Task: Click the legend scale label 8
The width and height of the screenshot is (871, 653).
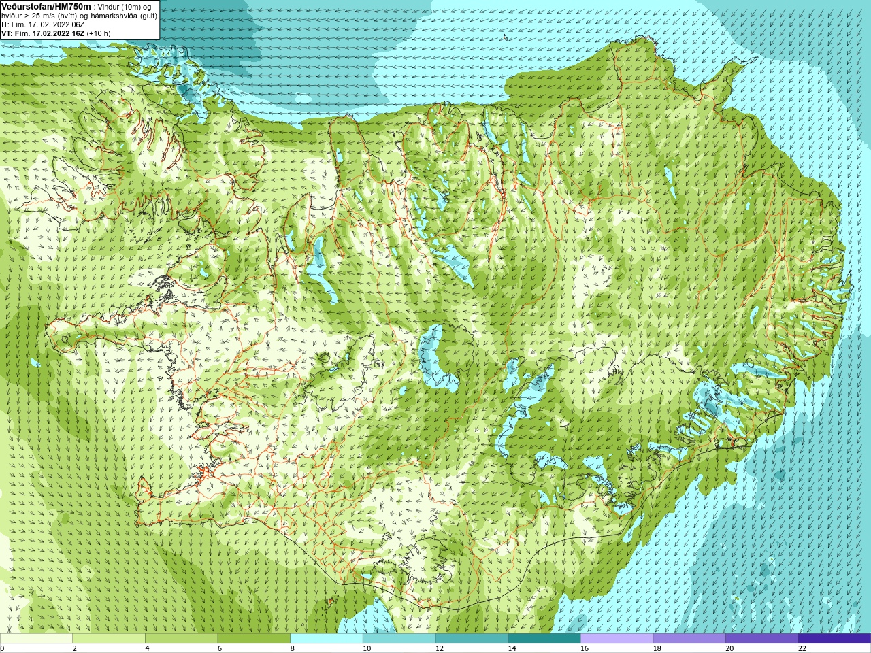Action: pos(293,648)
